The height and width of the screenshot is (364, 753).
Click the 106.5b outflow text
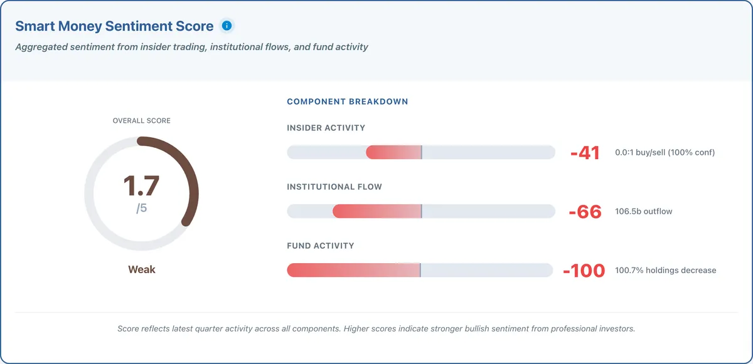pyautogui.click(x=644, y=212)
